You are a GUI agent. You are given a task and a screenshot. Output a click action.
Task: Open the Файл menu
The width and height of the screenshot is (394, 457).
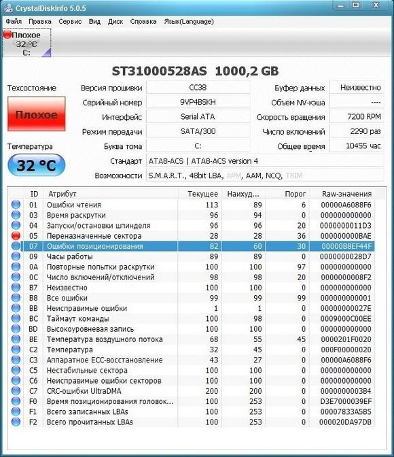(14, 22)
